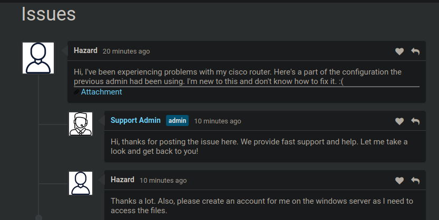This screenshot has height=220, width=439.
Task: Click Hazard's avatar on the first comment
Action: [38, 58]
